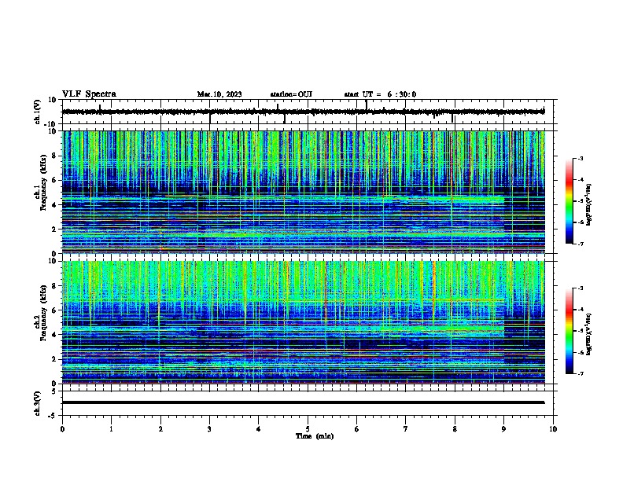This screenshot has width=623, height=481.
Task: Select the date text "Mar.10, 2023"
Action: point(219,94)
